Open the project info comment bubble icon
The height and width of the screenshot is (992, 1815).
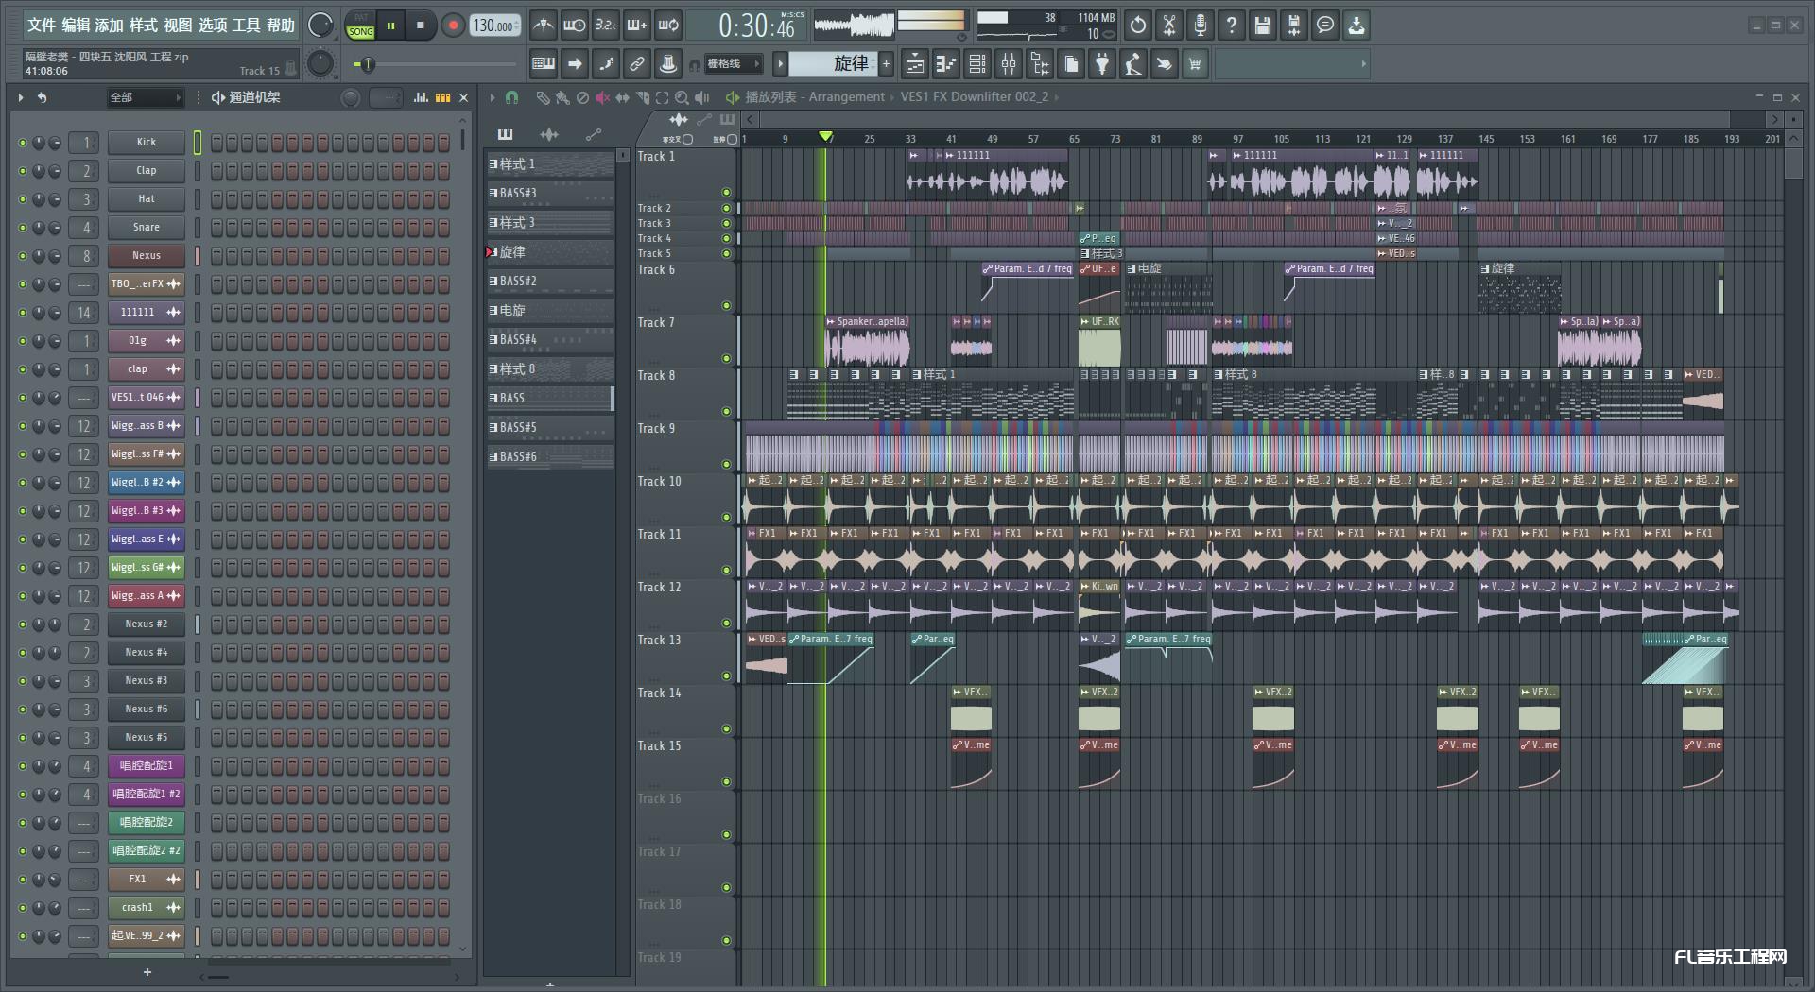pyautogui.click(x=1325, y=26)
